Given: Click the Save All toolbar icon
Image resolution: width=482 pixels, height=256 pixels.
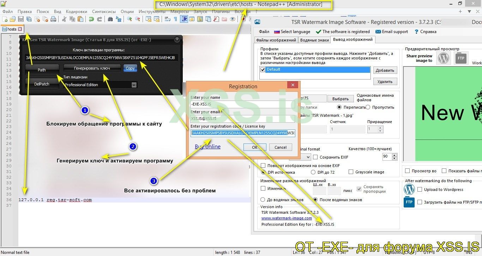Looking at the screenshot, I should pyautogui.click(x=29, y=19).
